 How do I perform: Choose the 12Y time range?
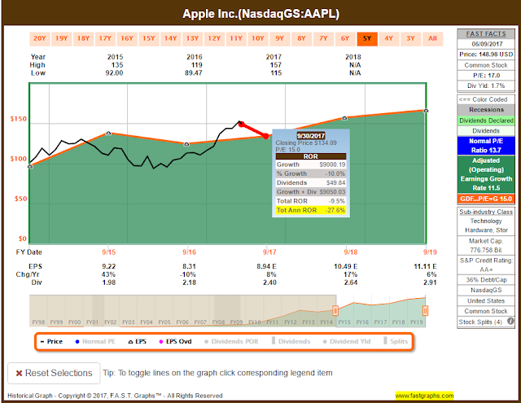pos(214,38)
